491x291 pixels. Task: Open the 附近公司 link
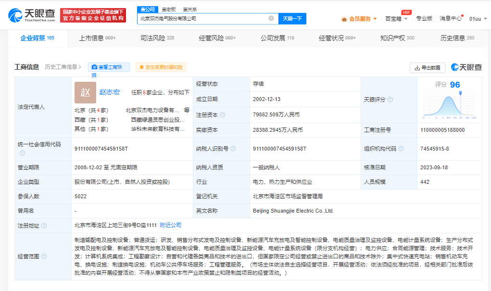pos(171,225)
